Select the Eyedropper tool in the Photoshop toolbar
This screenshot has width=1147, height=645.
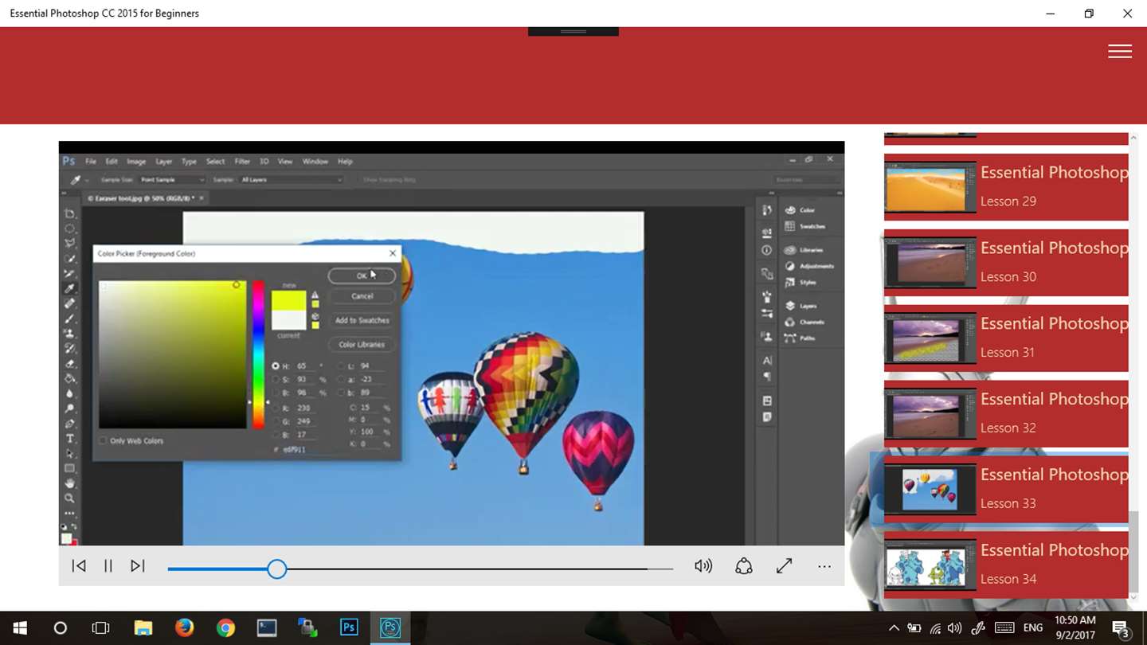pos(70,288)
